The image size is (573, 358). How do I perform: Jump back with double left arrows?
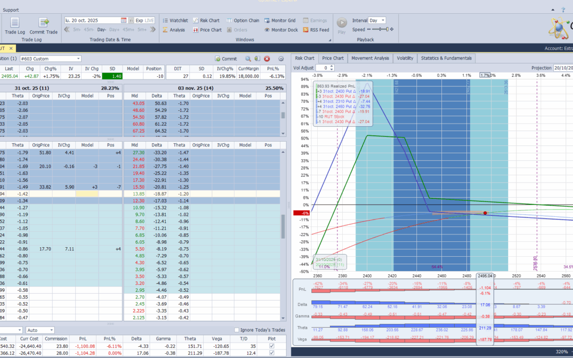67,30
